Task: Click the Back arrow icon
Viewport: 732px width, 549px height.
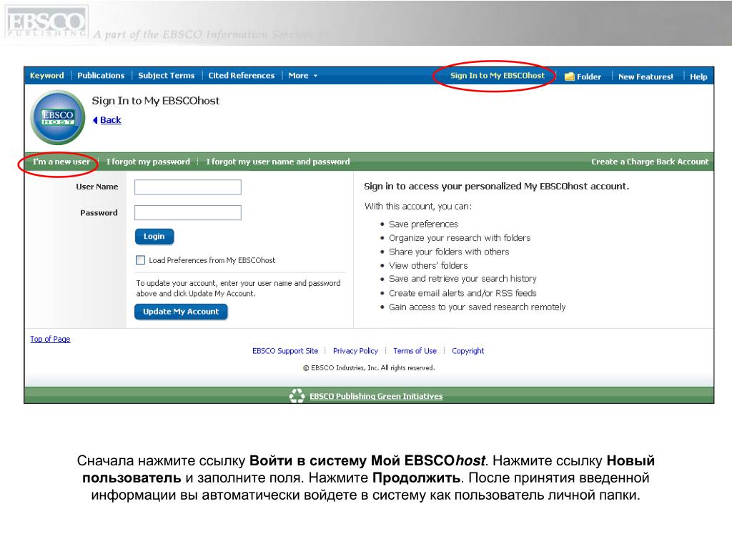Action: [x=95, y=120]
